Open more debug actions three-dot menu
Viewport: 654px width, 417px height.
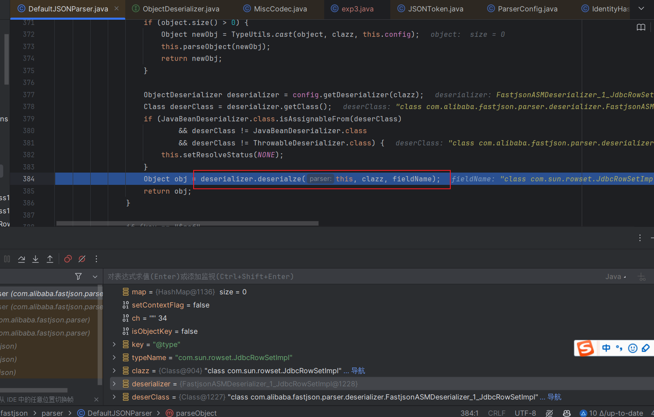click(96, 259)
